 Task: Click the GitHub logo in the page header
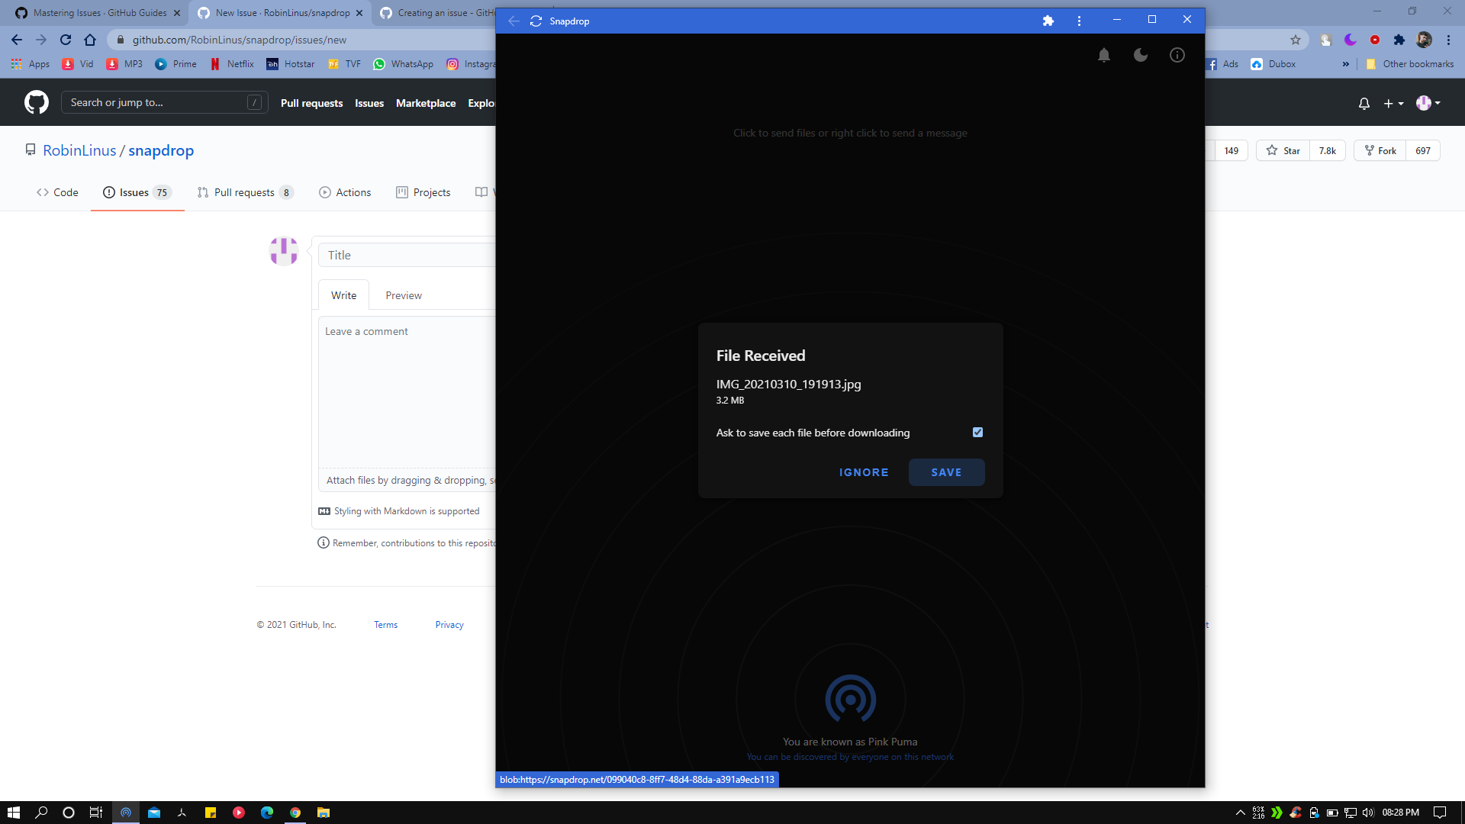click(34, 101)
